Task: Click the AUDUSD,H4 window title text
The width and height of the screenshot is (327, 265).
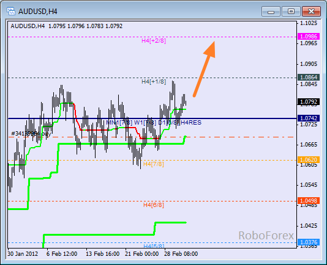Action: [38, 12]
